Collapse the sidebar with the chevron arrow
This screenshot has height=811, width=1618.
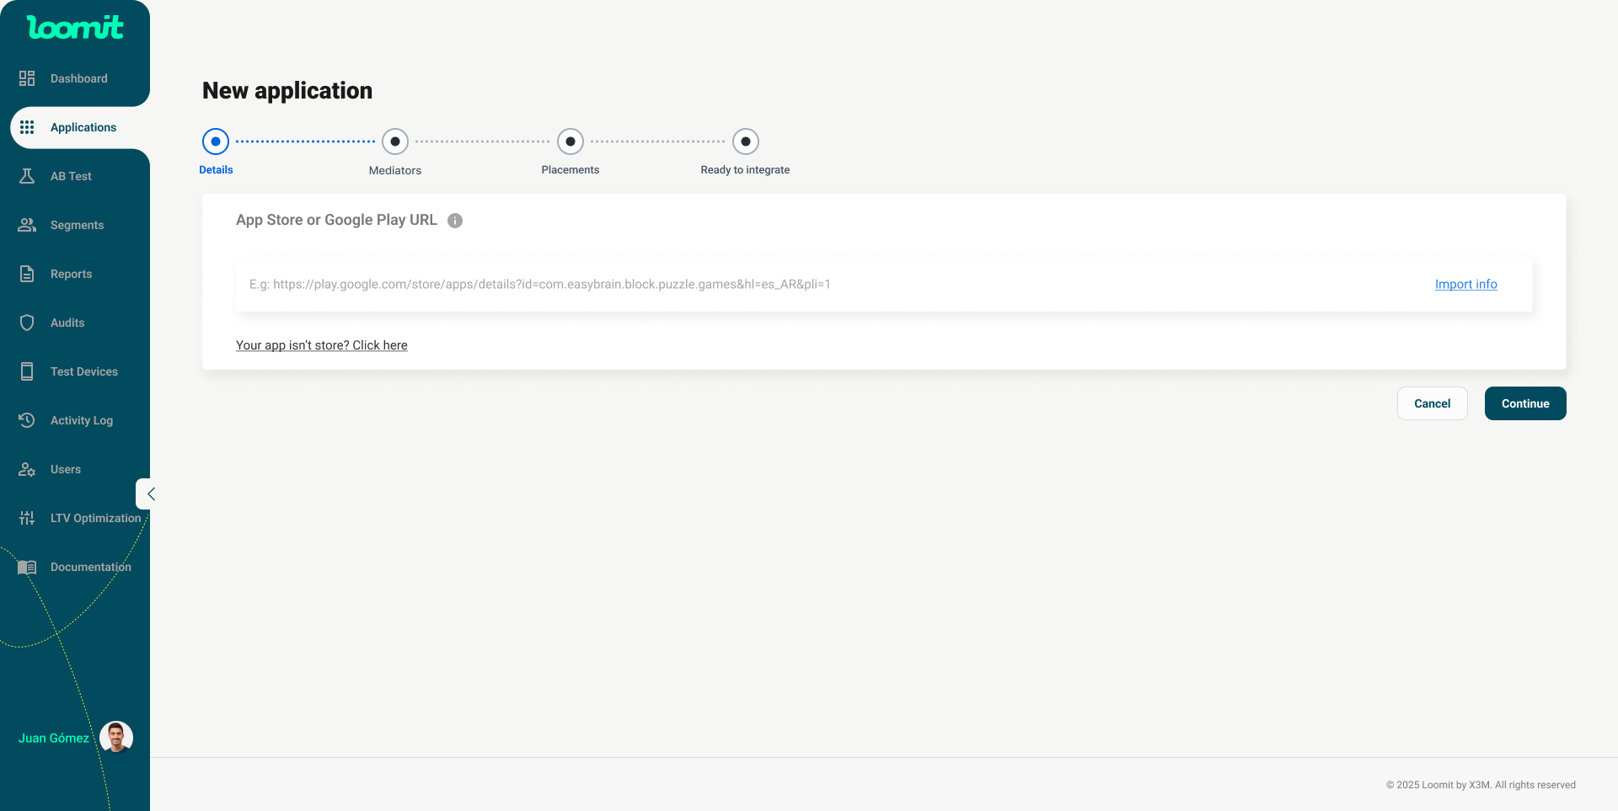pos(150,494)
